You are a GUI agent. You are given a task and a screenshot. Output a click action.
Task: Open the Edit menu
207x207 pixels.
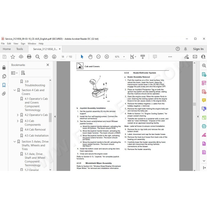(9, 43)
